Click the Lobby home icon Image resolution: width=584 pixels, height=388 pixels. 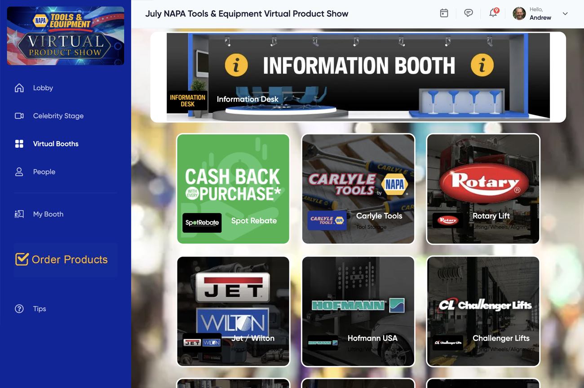tap(19, 88)
